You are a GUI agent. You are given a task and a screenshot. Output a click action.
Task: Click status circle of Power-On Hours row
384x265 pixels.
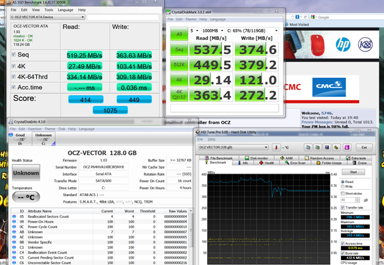click(14, 222)
